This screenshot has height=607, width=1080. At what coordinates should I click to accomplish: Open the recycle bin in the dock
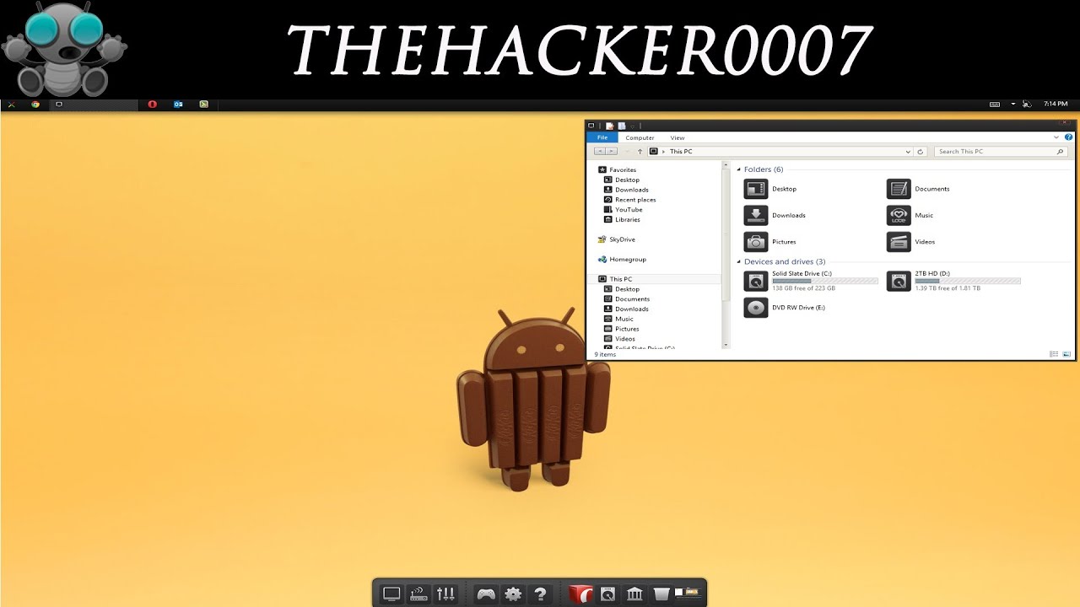click(661, 594)
